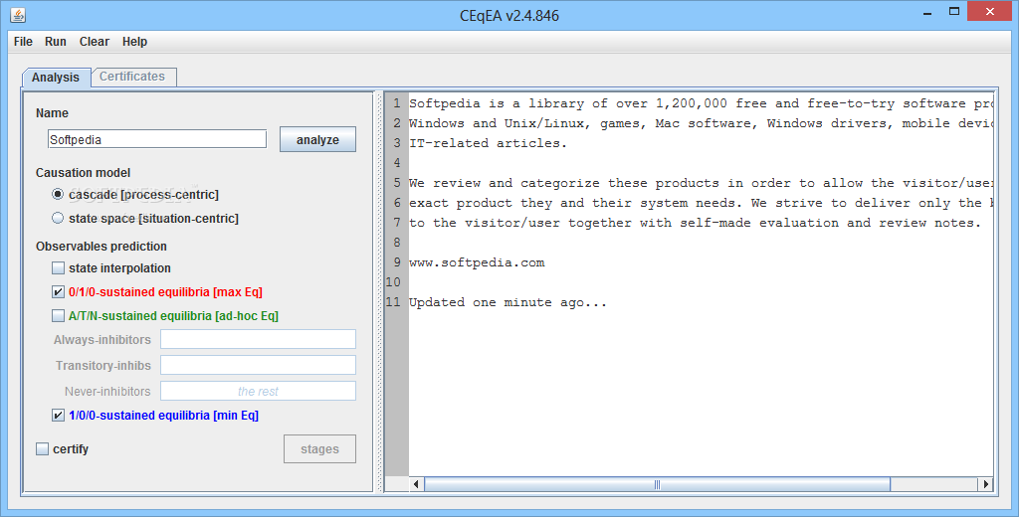Click the 'Causation model' heading label
Screen dimensions: 1019x517
(x=84, y=173)
